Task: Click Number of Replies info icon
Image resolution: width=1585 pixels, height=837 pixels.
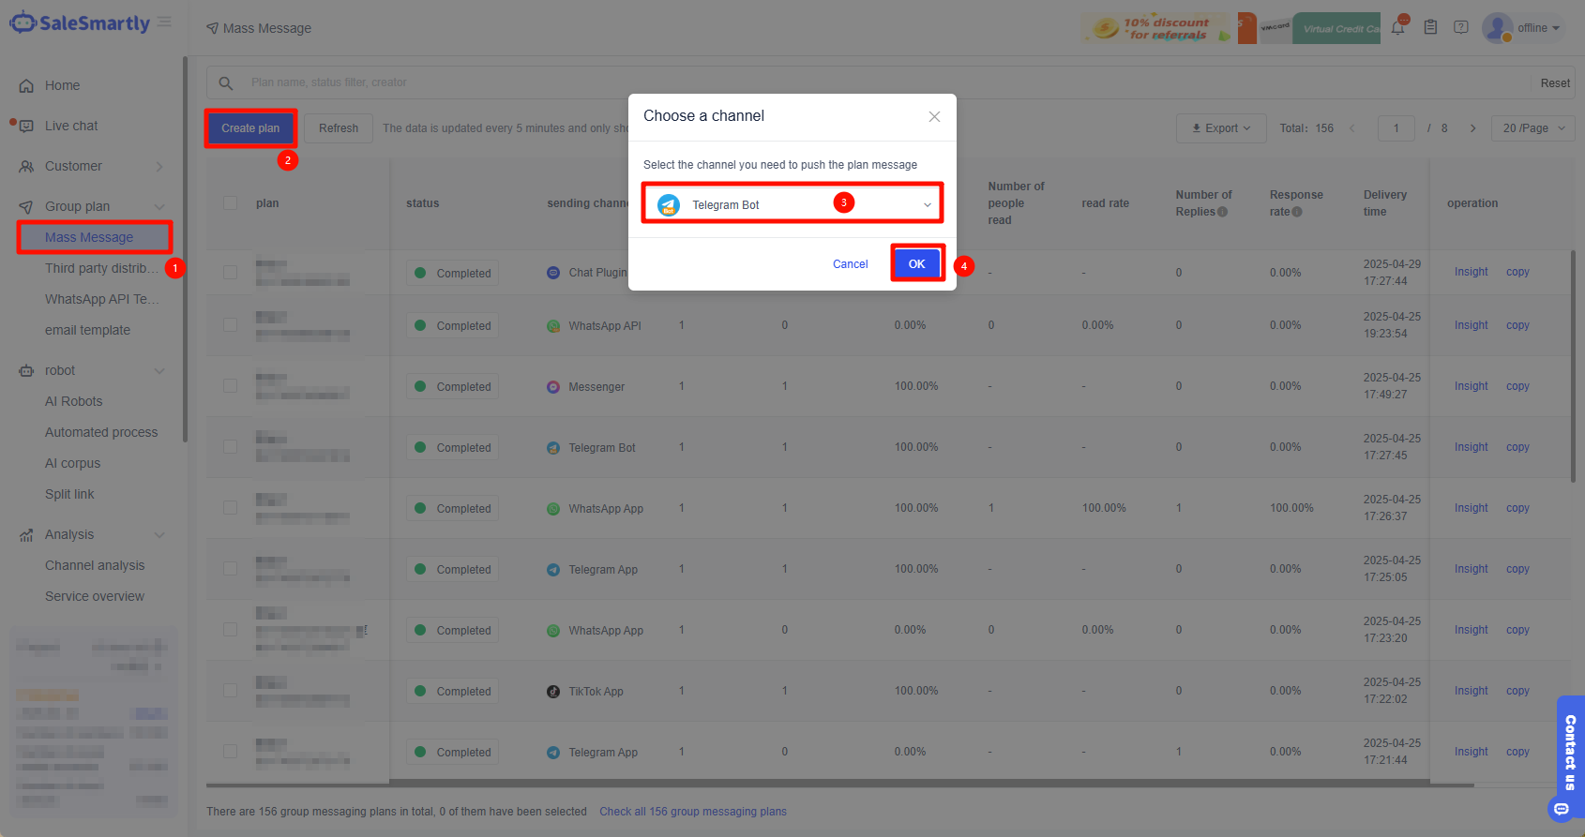Action: 1222,212
